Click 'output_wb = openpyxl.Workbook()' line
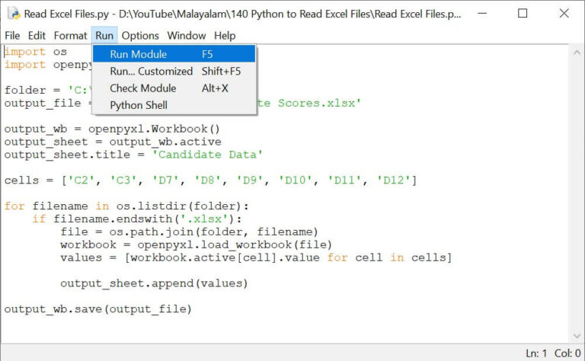Viewport: 585px width, 361px height. point(112,129)
